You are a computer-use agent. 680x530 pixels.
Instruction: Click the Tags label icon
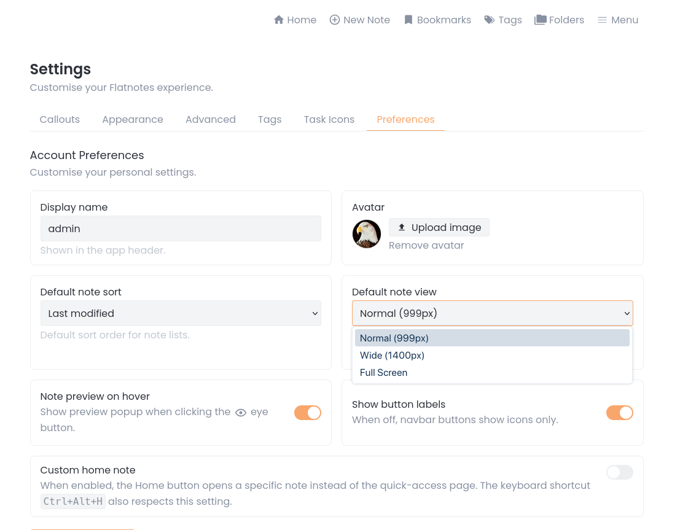pos(489,20)
